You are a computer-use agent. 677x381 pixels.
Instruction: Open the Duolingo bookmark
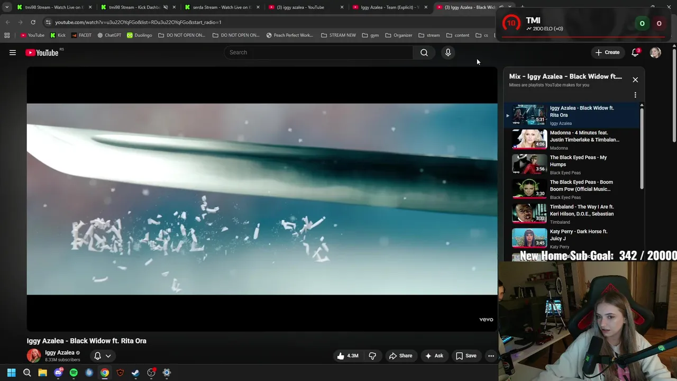[140, 35]
